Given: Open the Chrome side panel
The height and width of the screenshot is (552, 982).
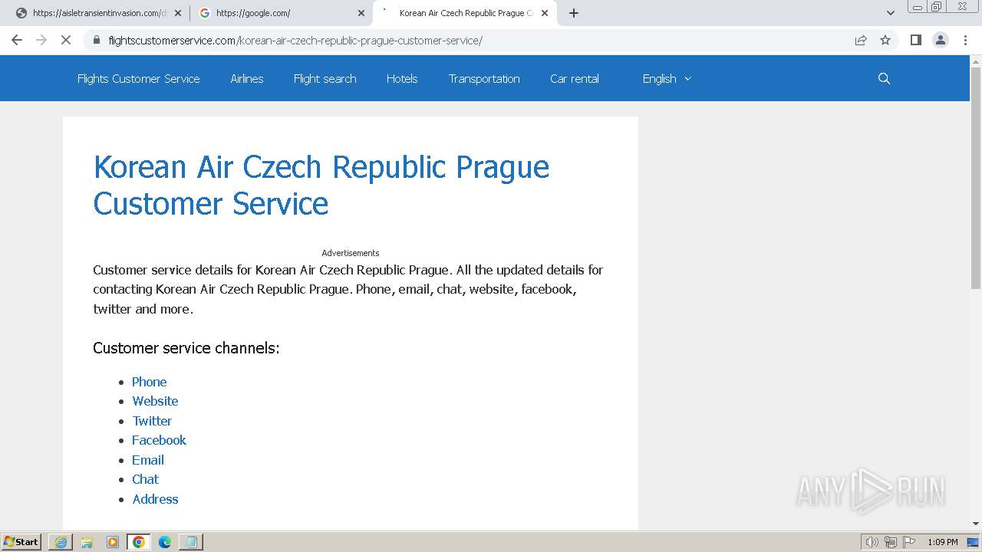Looking at the screenshot, I should pos(915,40).
